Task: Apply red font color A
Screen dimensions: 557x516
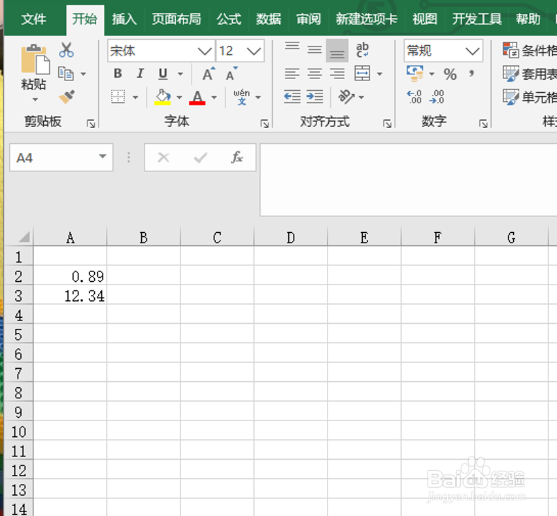Action: (x=197, y=97)
